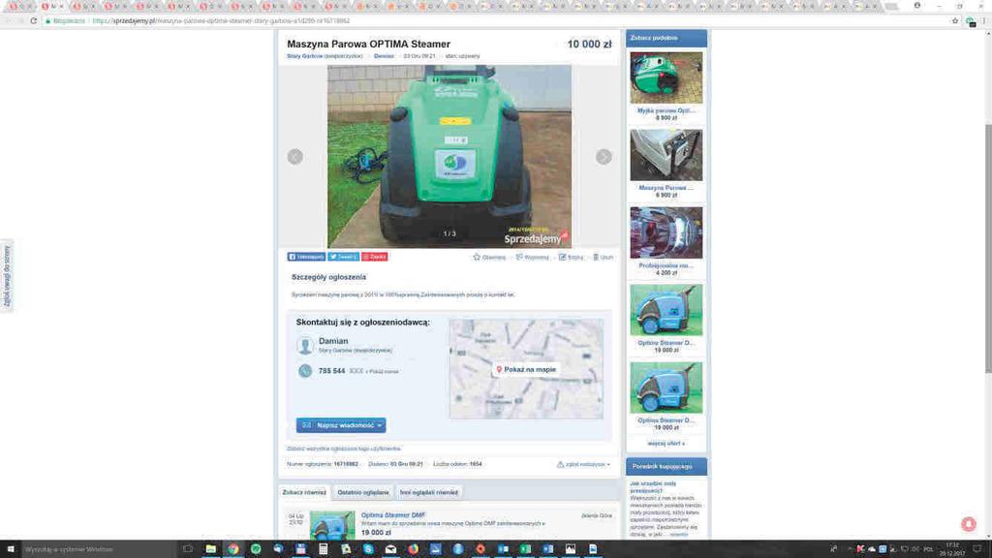Click phone icon next to 785 544
Screen dimensions: 992x558
tap(305, 371)
